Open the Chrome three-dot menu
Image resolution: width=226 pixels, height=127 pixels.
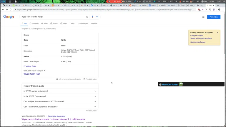(x=223, y=9)
